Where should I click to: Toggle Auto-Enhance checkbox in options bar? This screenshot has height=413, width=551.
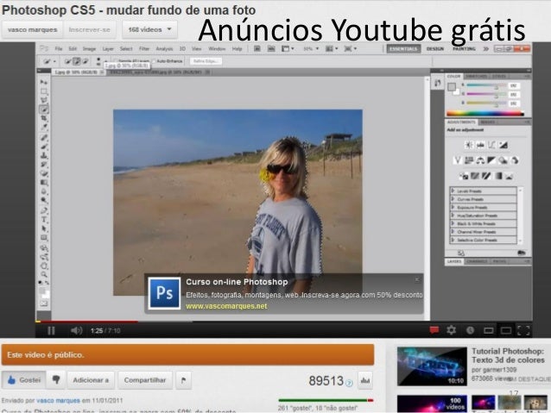click(x=154, y=61)
